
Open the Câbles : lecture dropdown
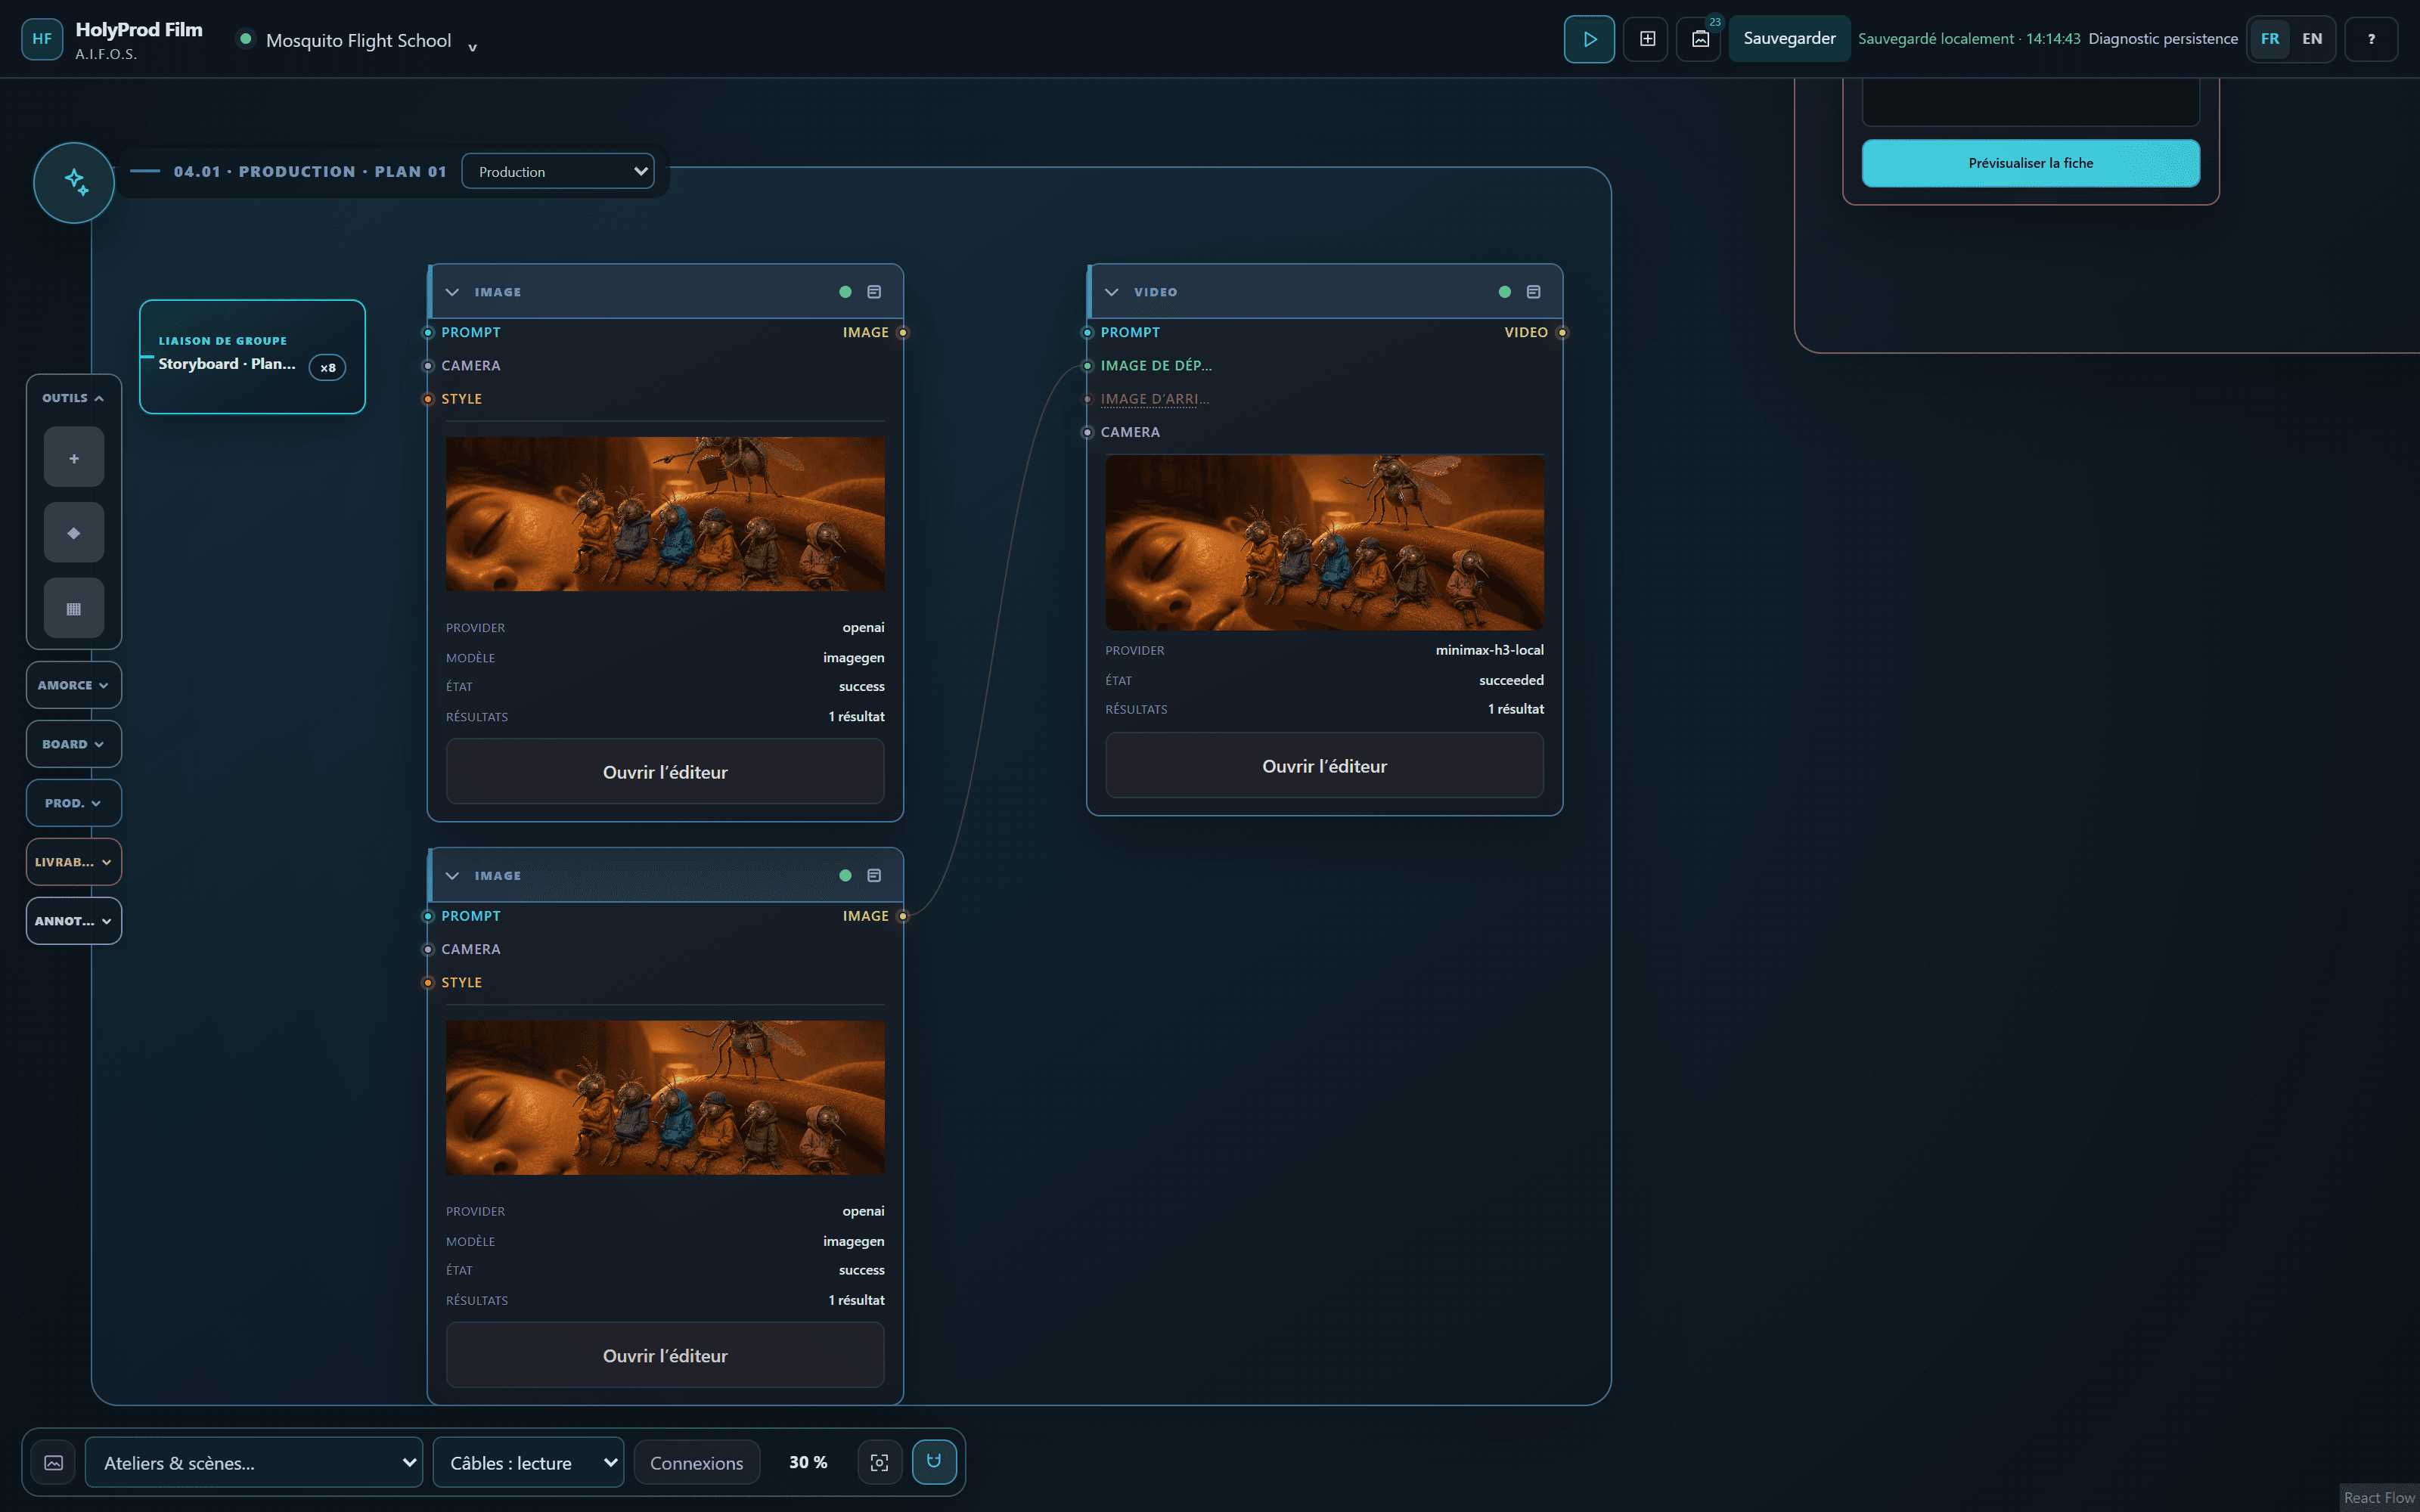[x=528, y=1462]
